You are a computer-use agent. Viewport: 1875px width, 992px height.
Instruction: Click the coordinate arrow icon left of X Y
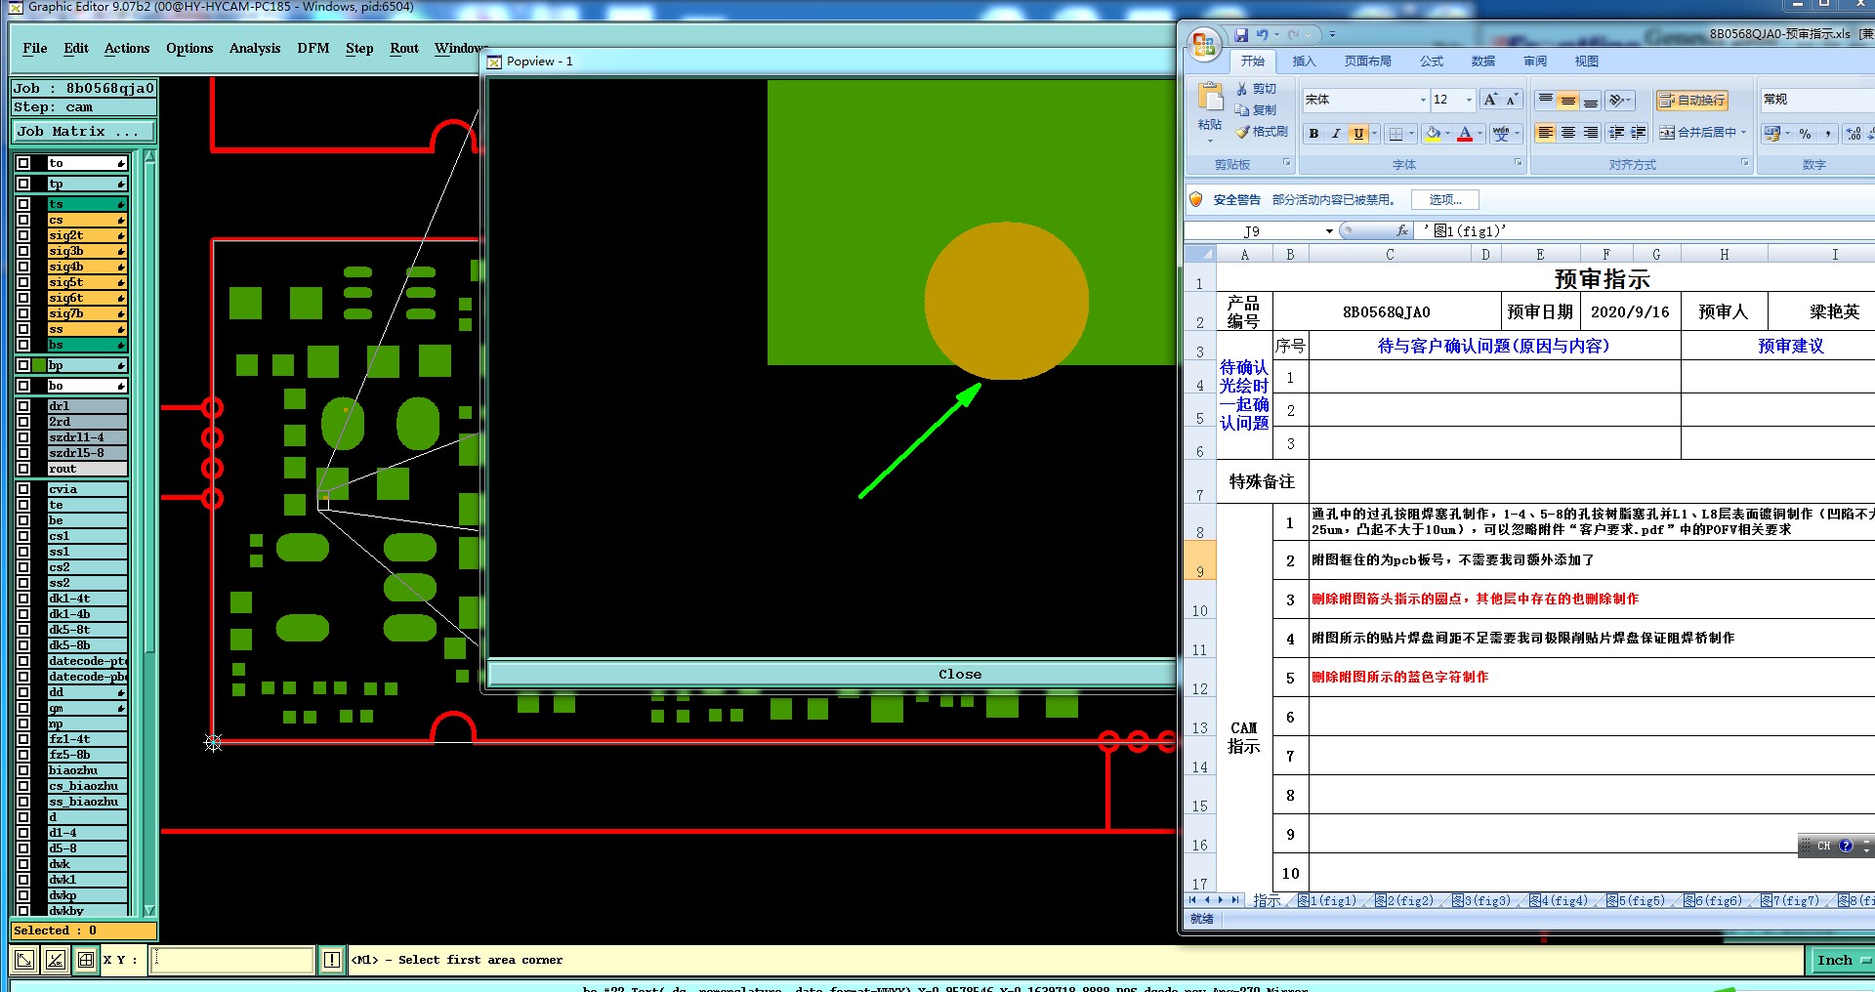(25, 960)
